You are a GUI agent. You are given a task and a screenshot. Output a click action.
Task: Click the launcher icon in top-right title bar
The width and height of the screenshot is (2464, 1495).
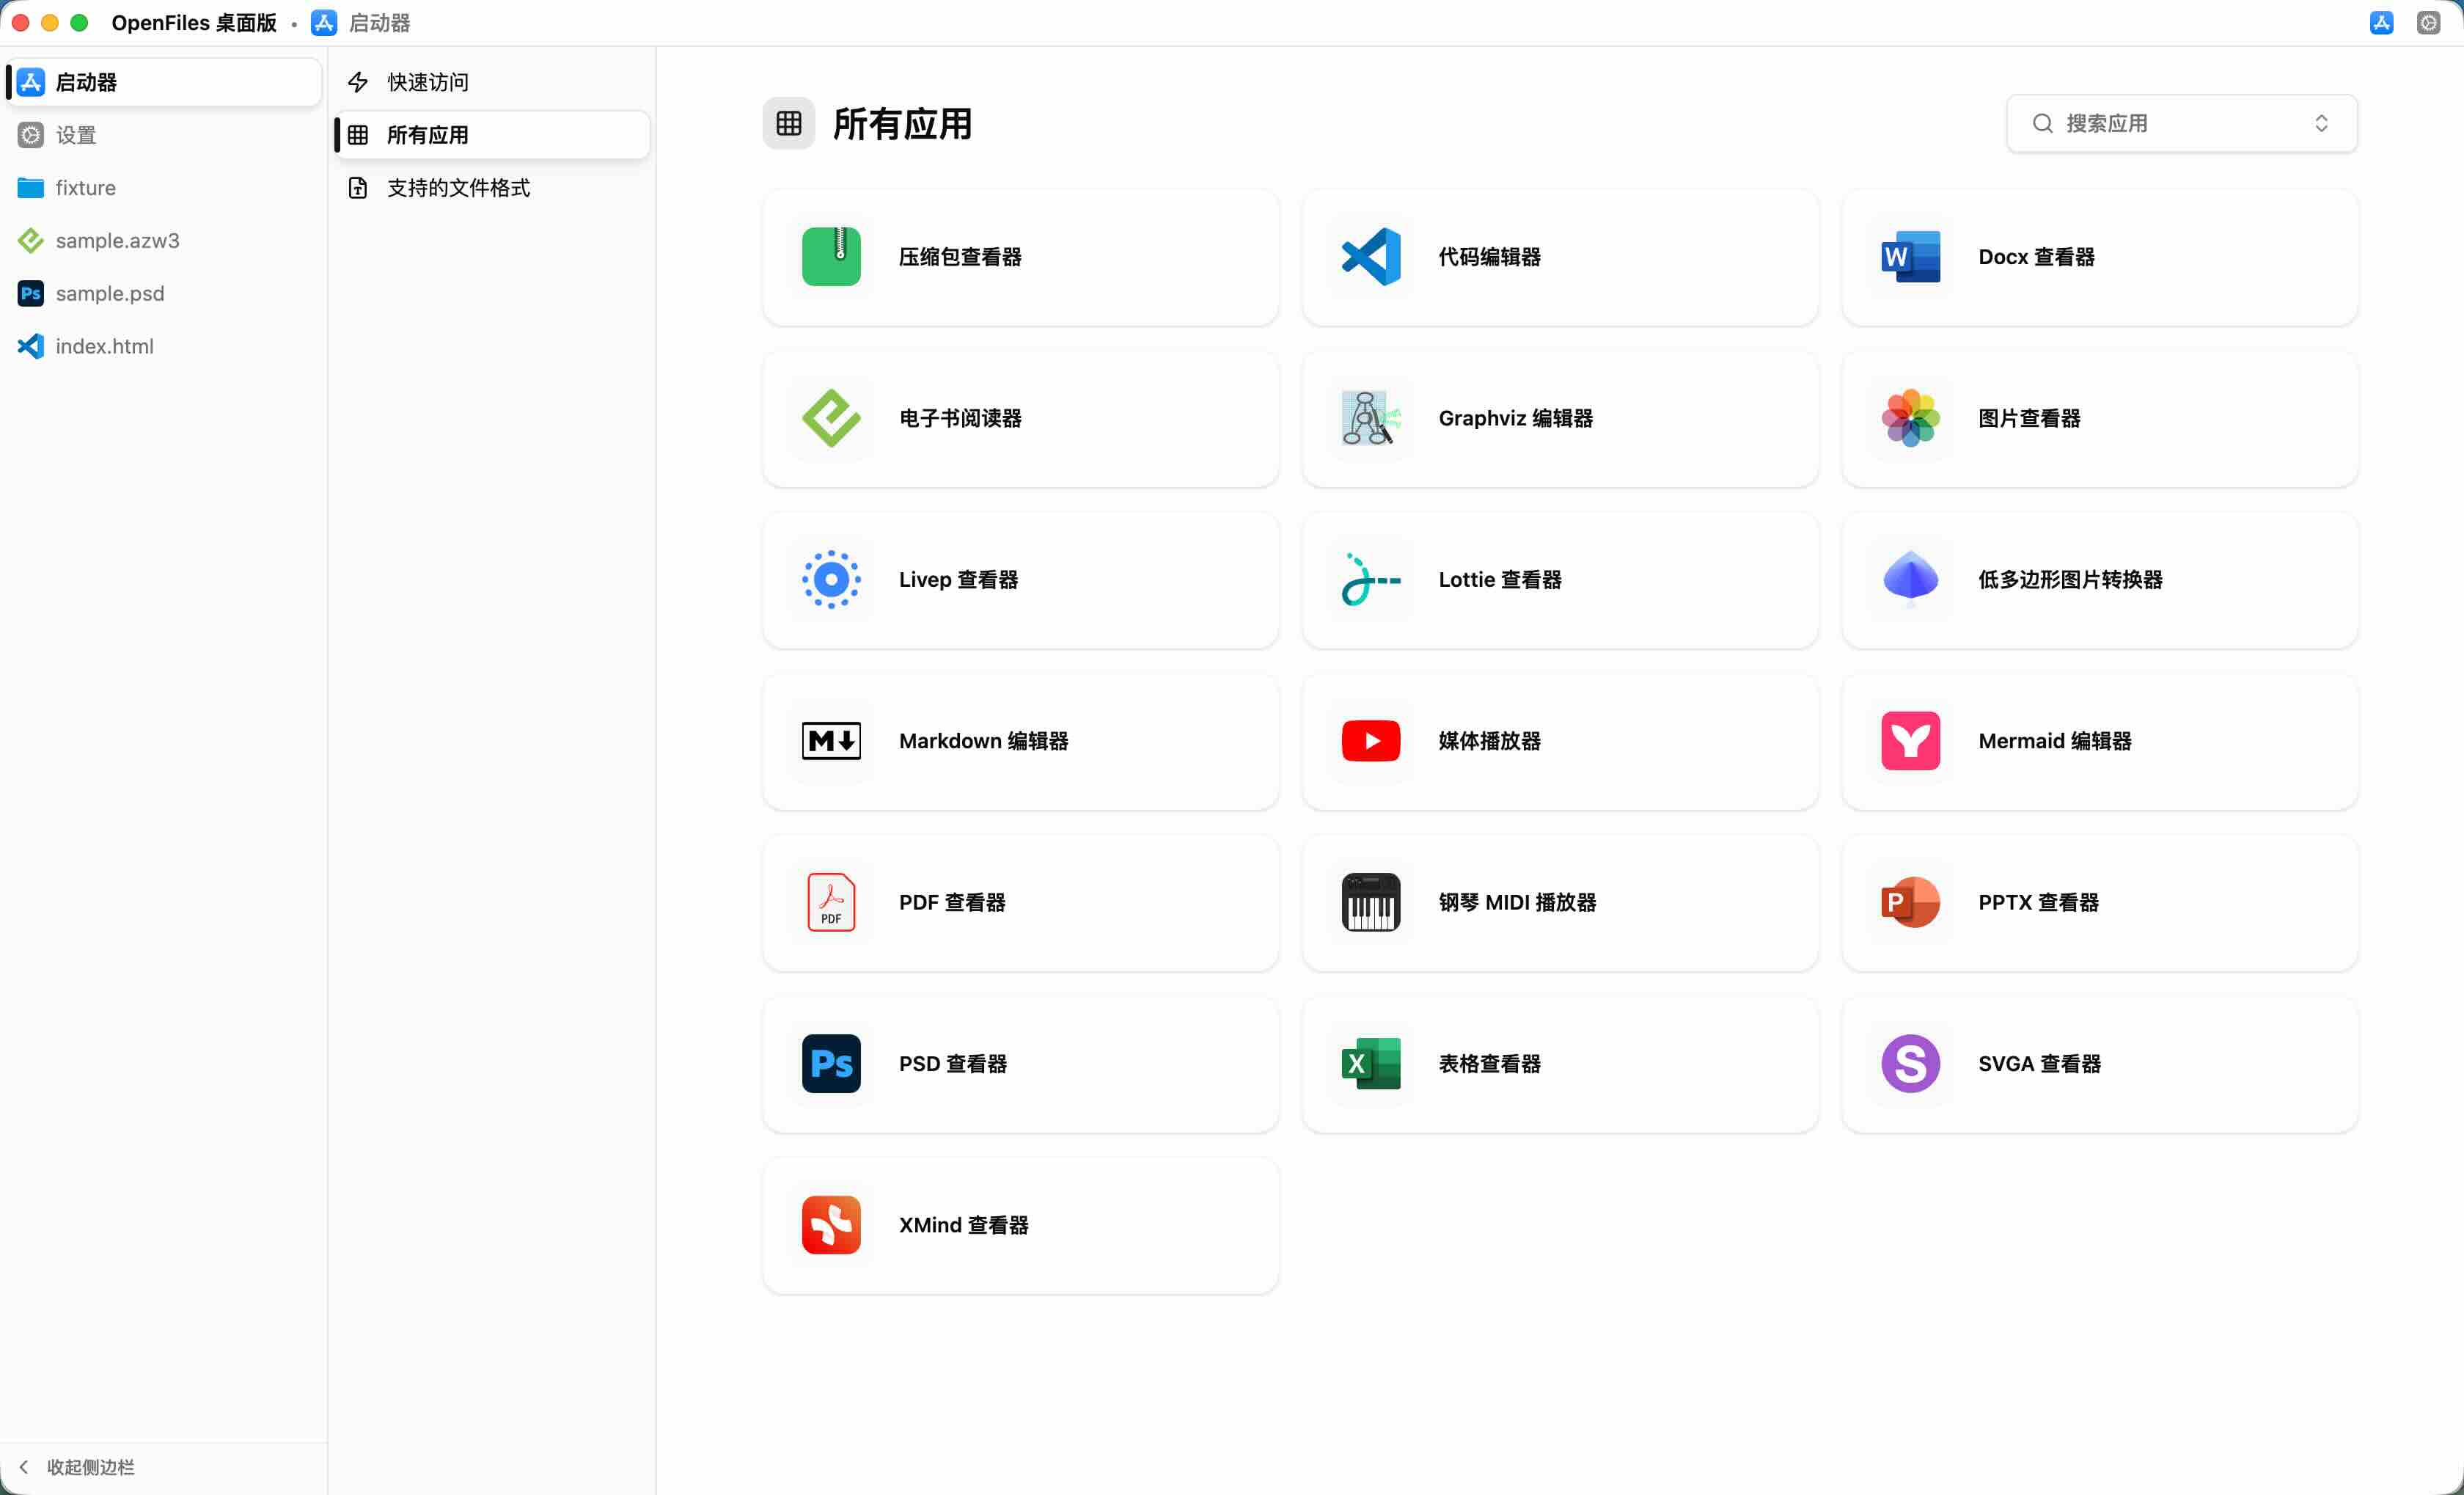[x=2381, y=22]
